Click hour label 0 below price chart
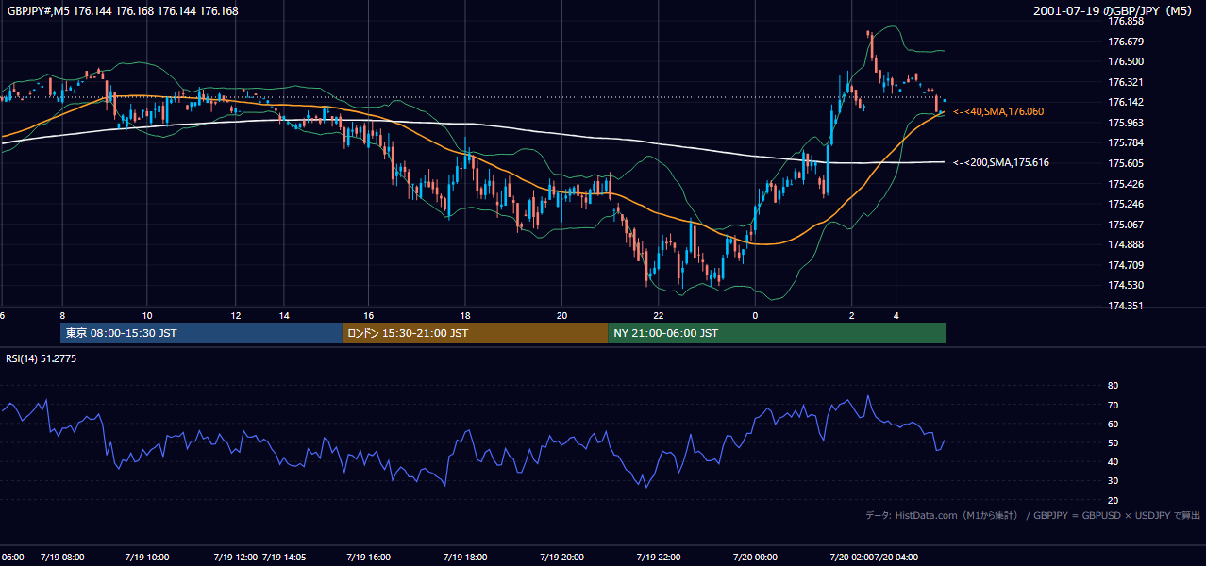Viewport: 1206px width, 566px height. 755,315
